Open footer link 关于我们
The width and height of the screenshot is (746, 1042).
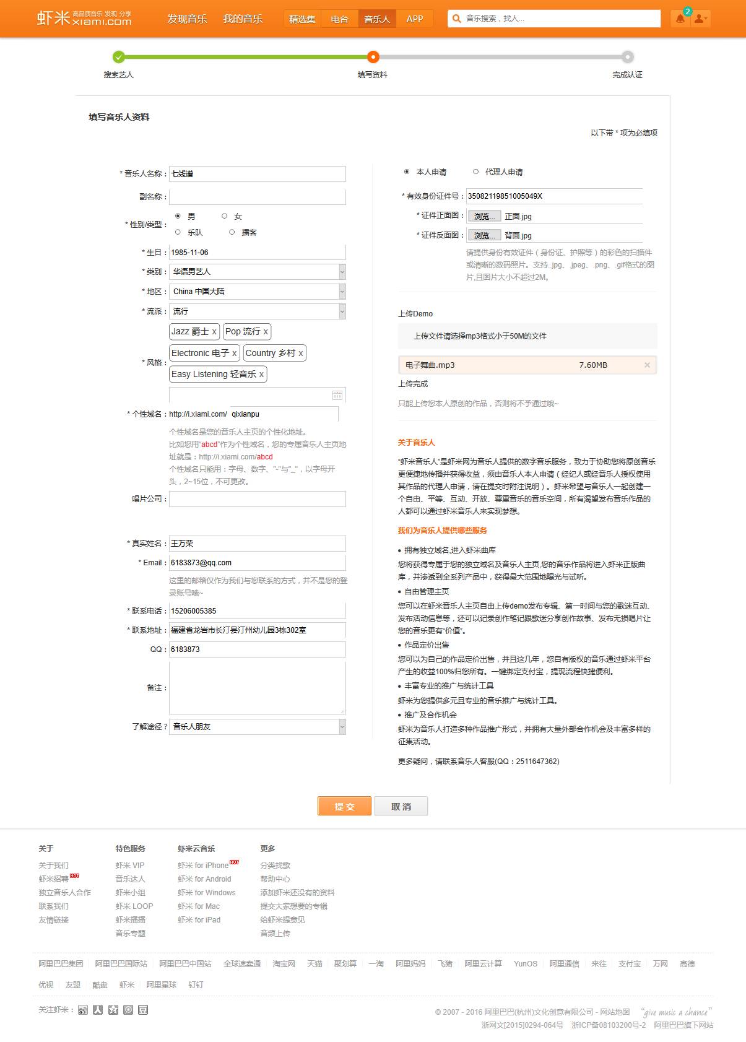pyautogui.click(x=54, y=866)
